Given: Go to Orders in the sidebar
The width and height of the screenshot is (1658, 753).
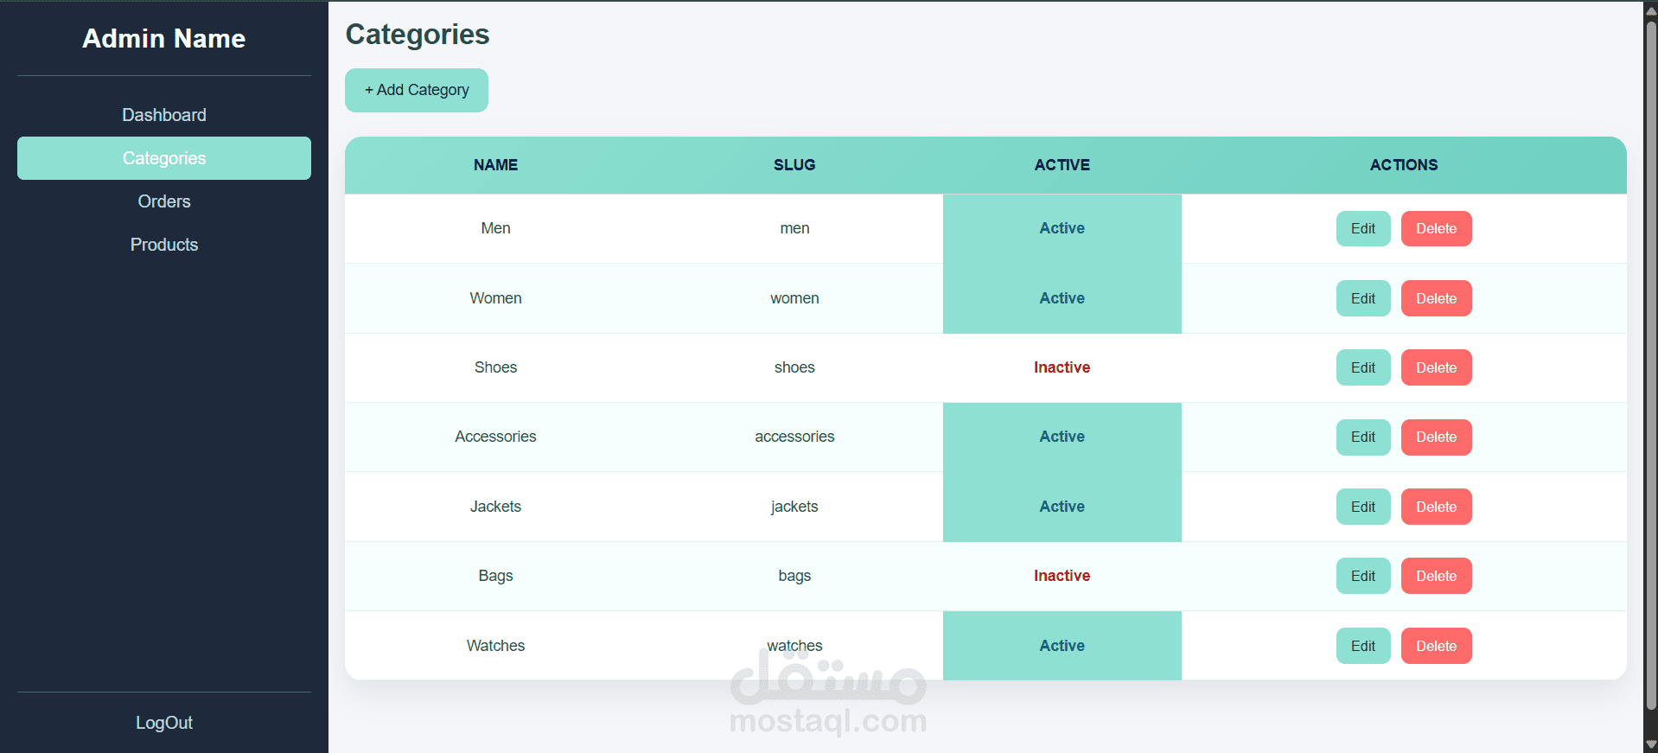Looking at the screenshot, I should (164, 201).
